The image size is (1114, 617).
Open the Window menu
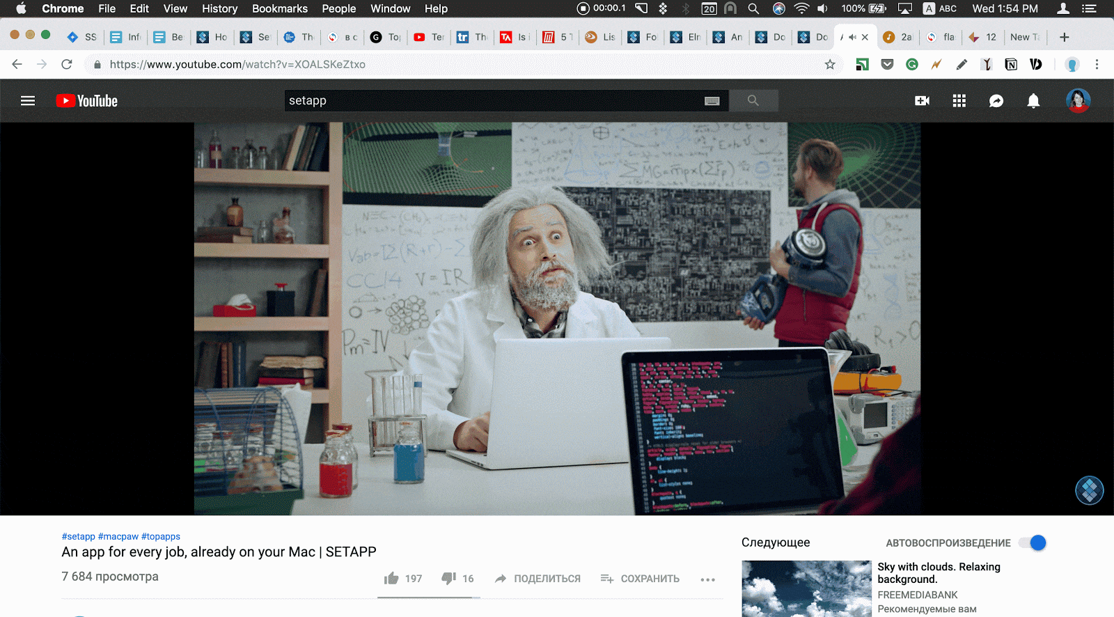pos(391,8)
